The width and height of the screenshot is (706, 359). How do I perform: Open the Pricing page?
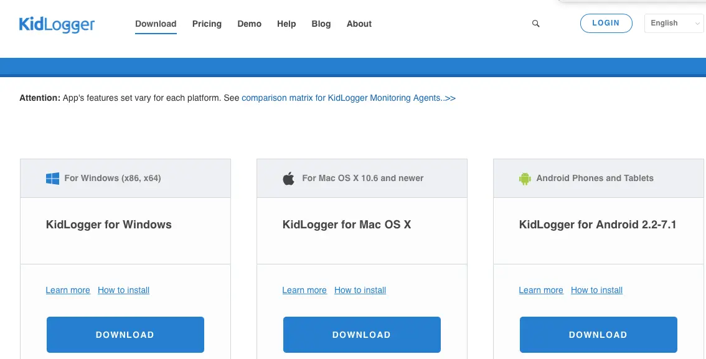(x=207, y=24)
